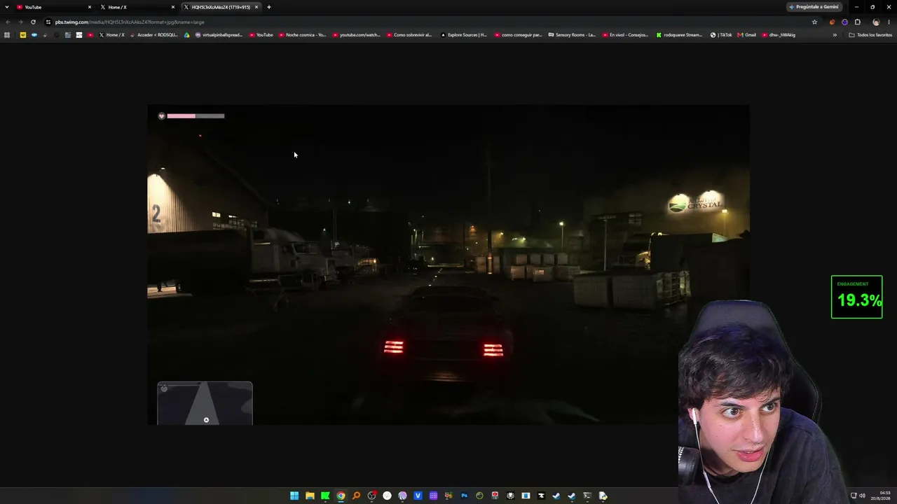Open the apps grid in bookmarks bar
The width and height of the screenshot is (897, 504).
tap(7, 35)
